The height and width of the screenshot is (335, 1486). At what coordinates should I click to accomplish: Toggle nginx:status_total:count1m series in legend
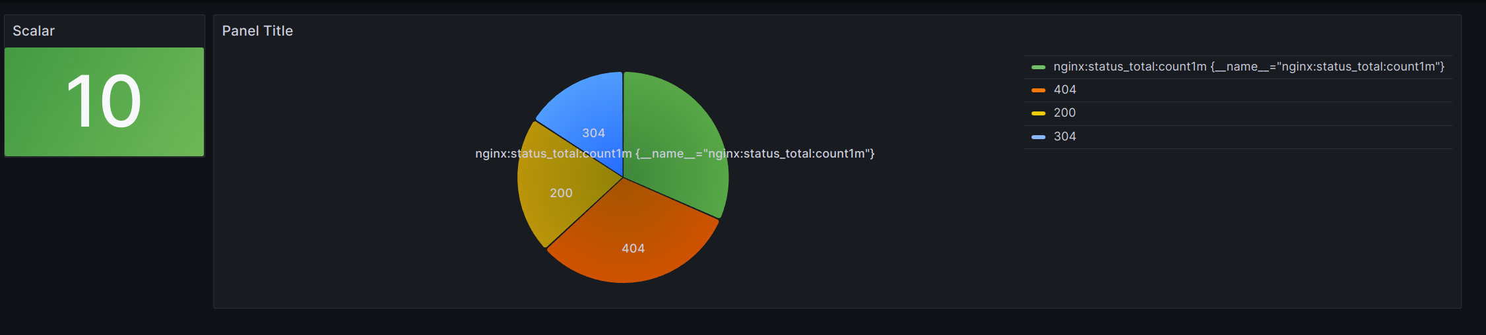point(1249,67)
